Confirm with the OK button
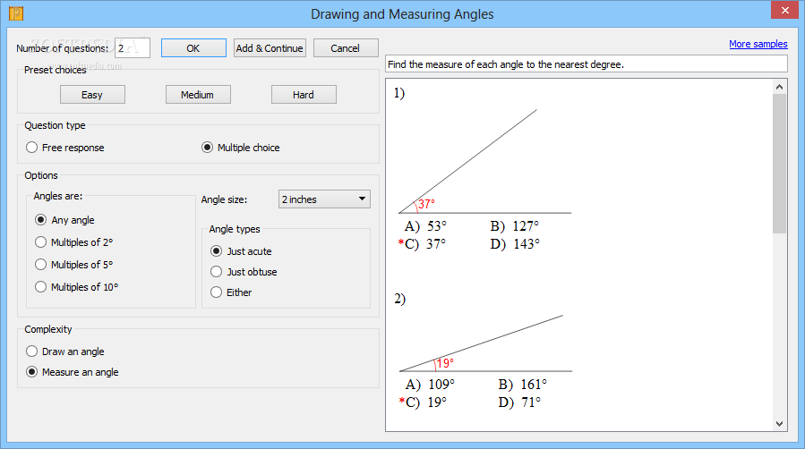Image resolution: width=805 pixels, height=449 pixels. click(x=193, y=48)
